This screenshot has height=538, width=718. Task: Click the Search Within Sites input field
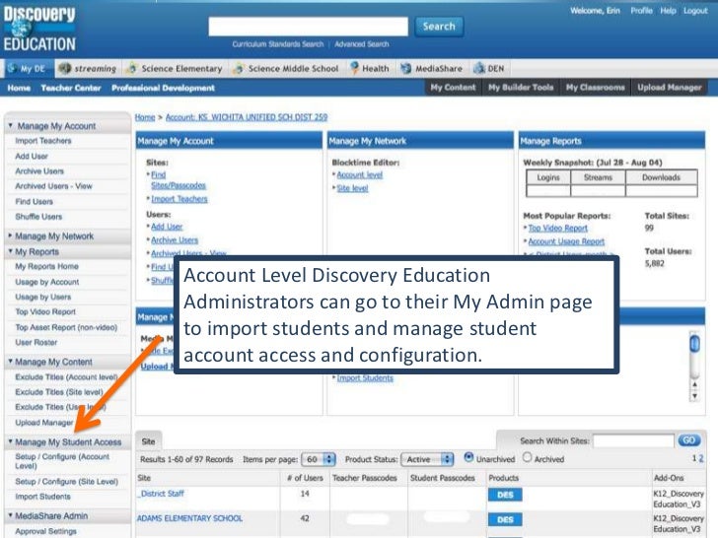[633, 440]
